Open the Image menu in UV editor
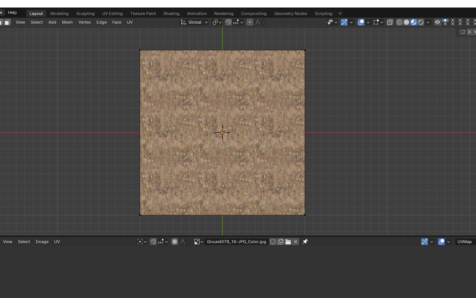The image size is (476, 298). point(42,242)
